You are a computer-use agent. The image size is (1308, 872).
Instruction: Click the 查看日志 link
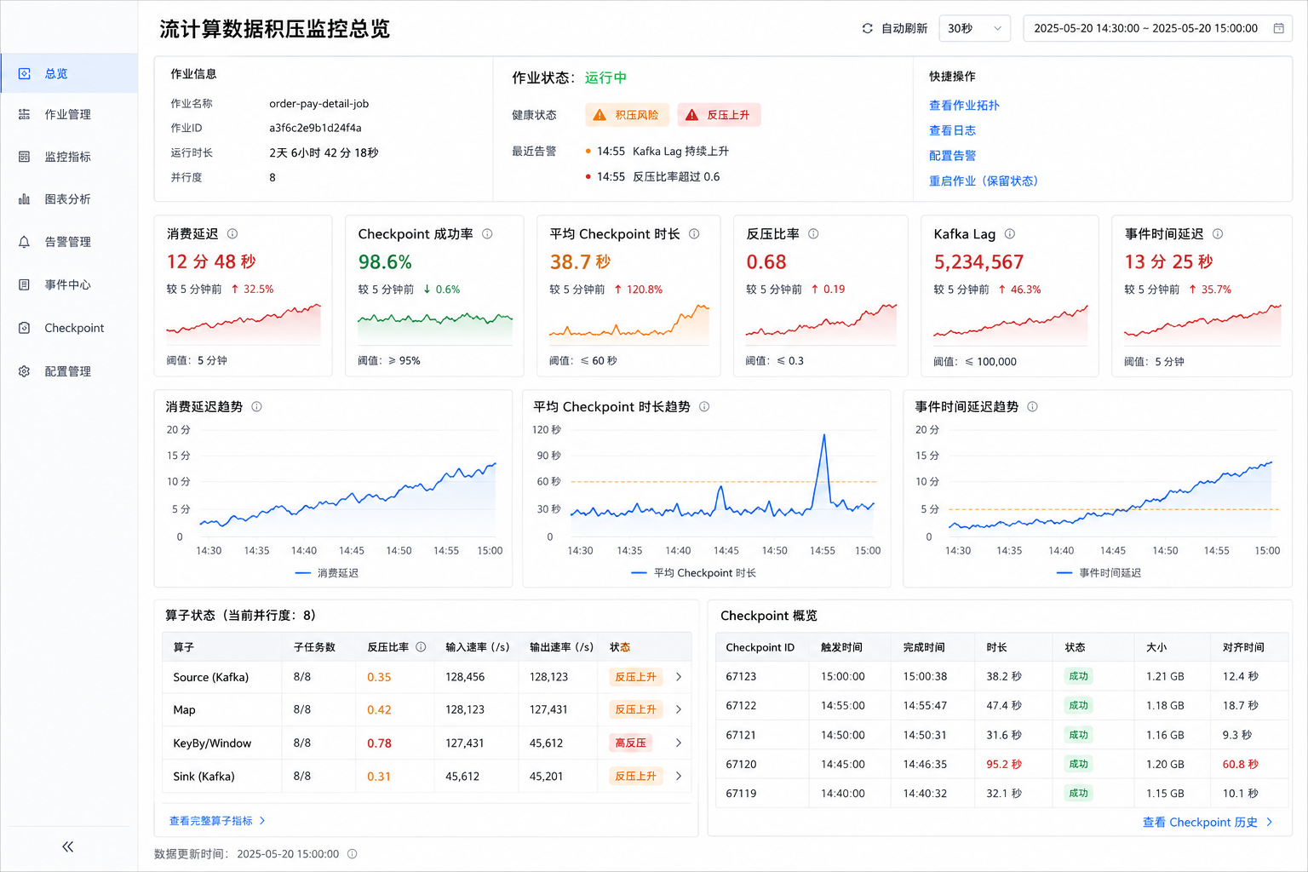click(x=952, y=130)
